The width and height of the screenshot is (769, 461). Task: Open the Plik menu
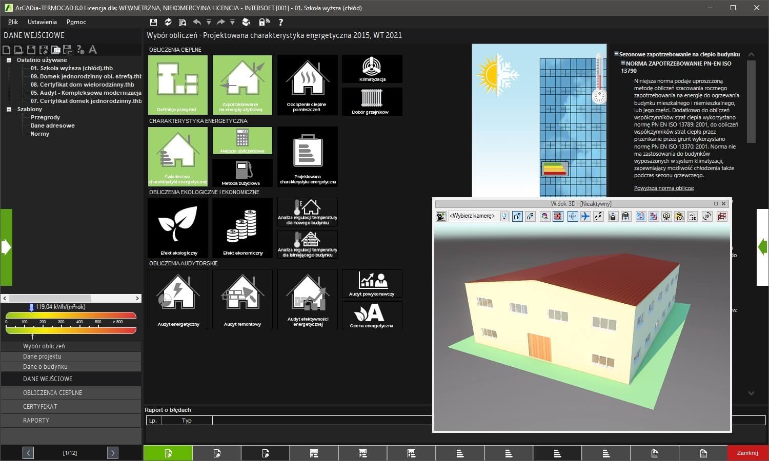pyautogui.click(x=13, y=22)
